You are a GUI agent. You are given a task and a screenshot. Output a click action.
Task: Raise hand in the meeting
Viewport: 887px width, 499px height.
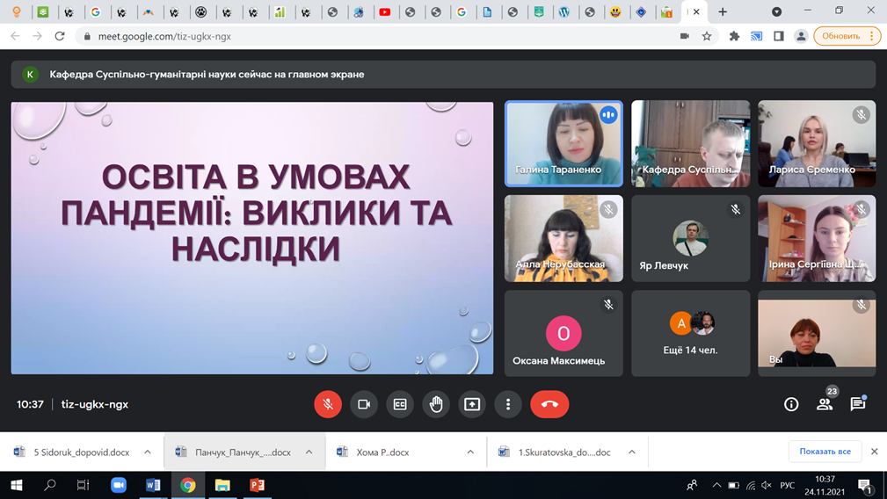point(436,404)
